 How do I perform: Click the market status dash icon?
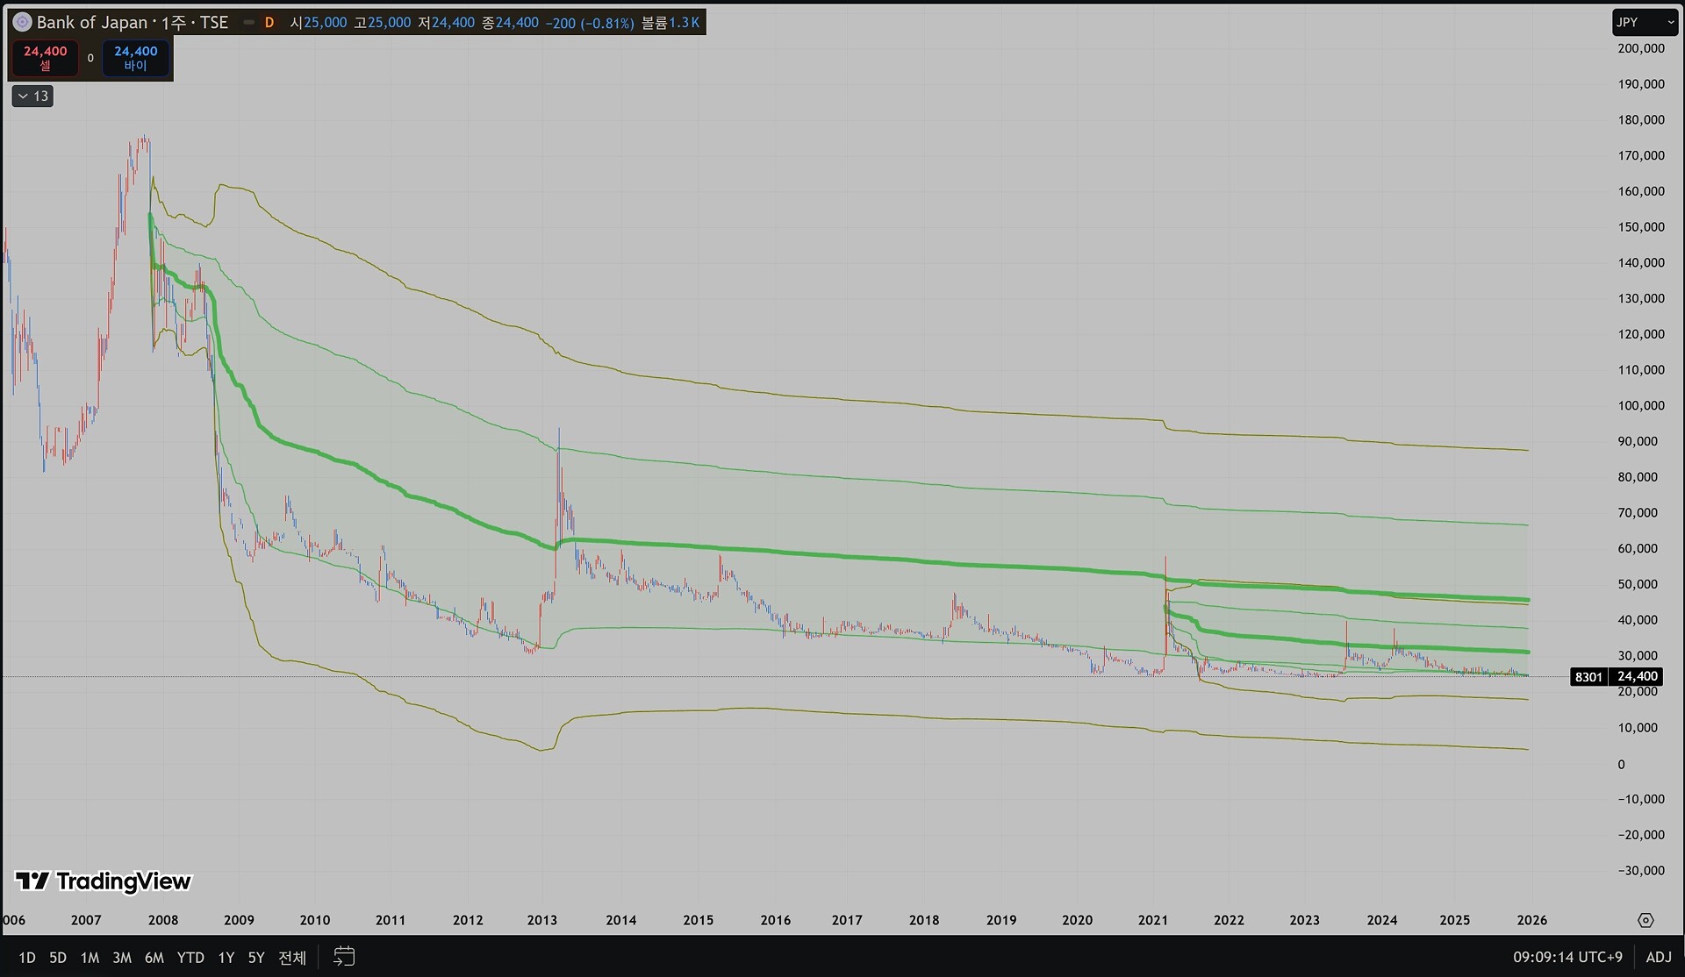[249, 23]
